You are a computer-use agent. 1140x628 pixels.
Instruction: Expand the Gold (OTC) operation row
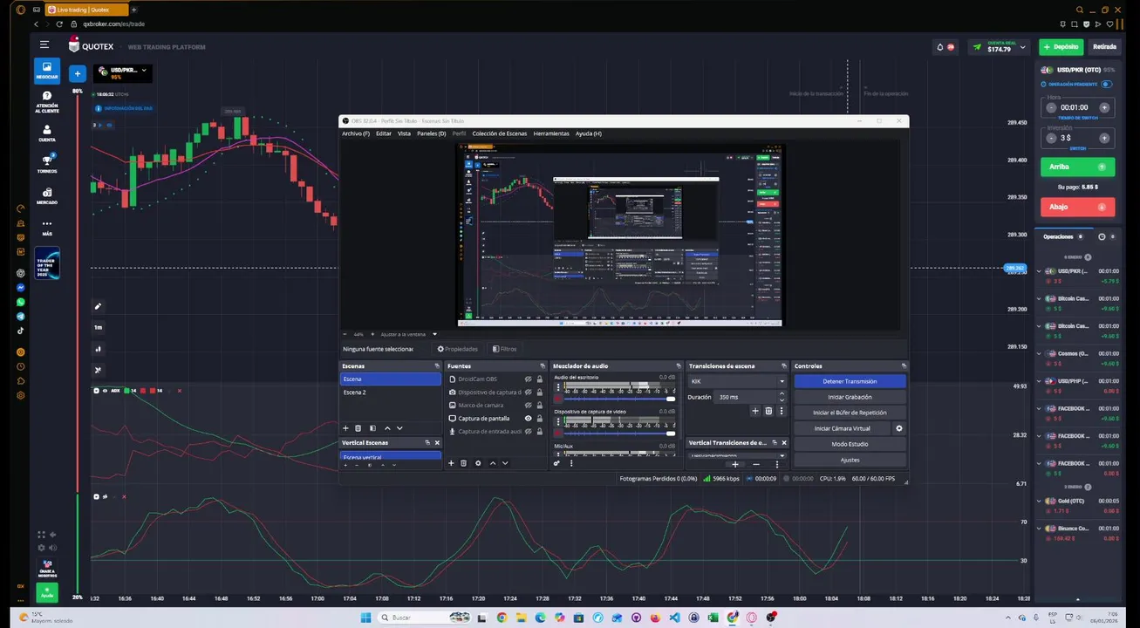click(1040, 502)
